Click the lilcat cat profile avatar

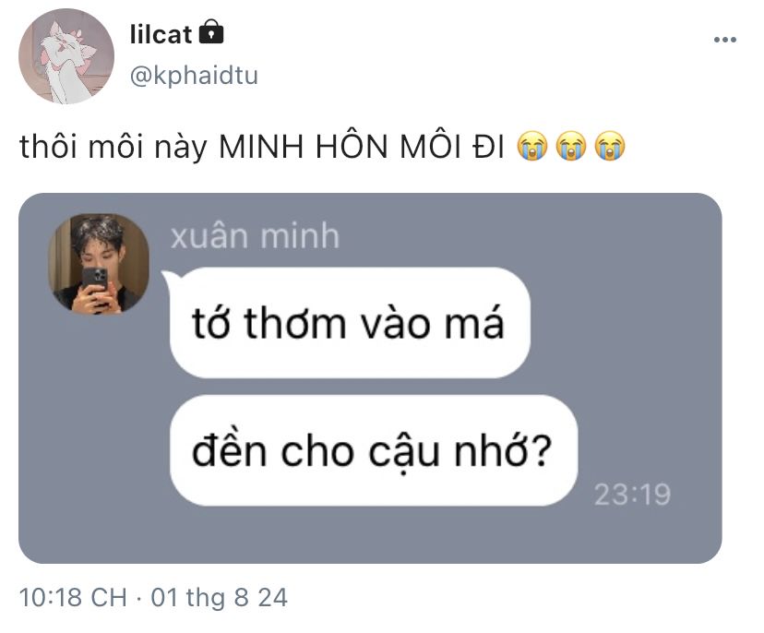(x=66, y=56)
